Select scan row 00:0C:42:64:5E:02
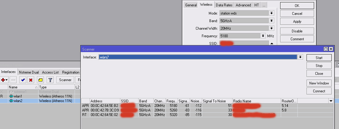This screenshot has height=129, width=339. [207, 115]
